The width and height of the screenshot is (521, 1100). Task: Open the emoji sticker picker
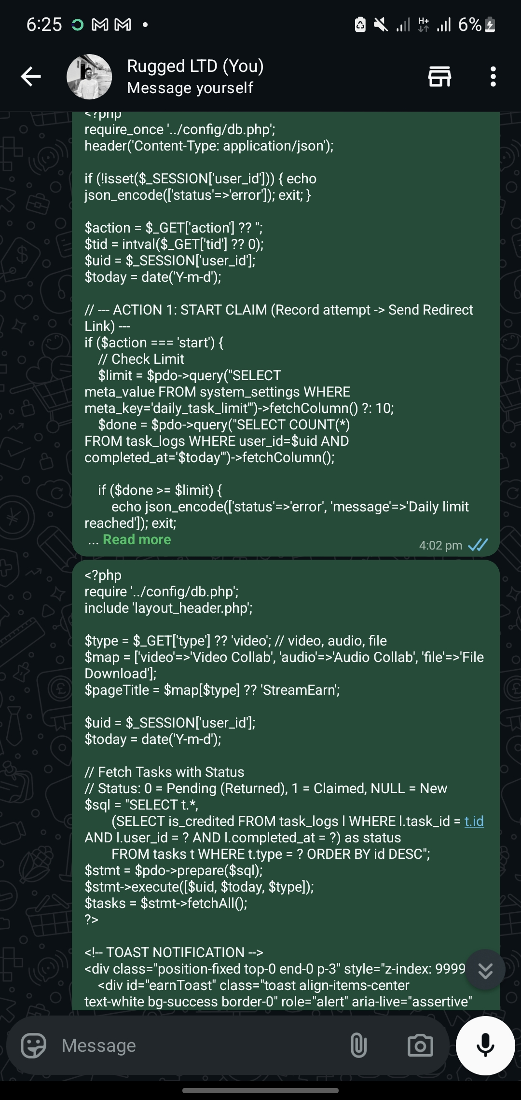(x=33, y=1046)
